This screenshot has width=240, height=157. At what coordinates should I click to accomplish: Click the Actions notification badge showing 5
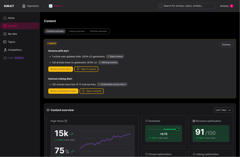pos(231,6)
